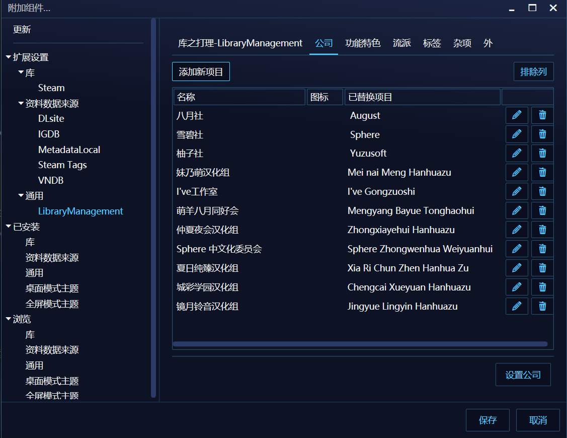Sort by the 名称 column header

[239, 97]
